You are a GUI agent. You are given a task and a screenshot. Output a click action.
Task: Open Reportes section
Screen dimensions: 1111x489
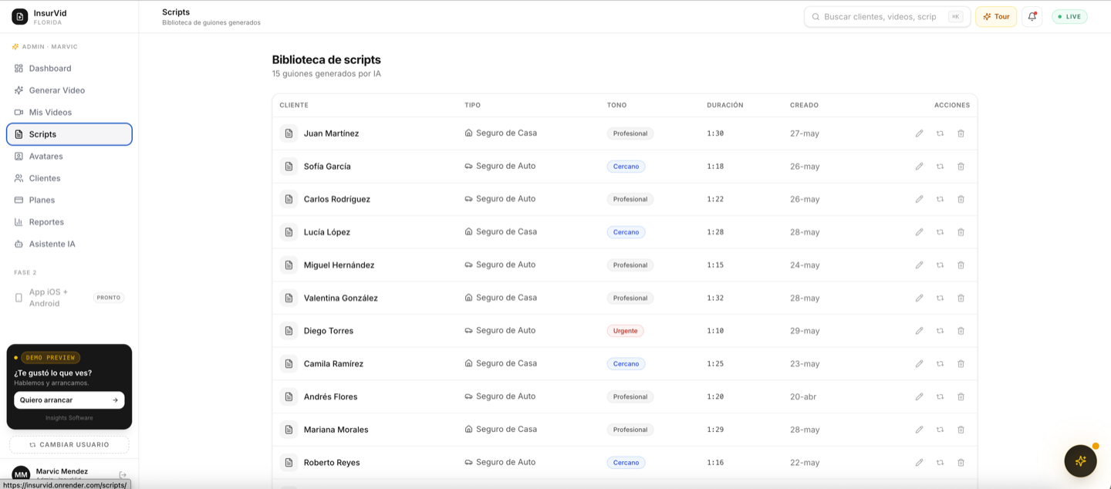(x=69, y=222)
